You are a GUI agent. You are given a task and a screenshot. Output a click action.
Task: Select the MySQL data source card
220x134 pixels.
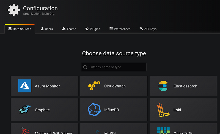pyautogui.click(x=114, y=129)
